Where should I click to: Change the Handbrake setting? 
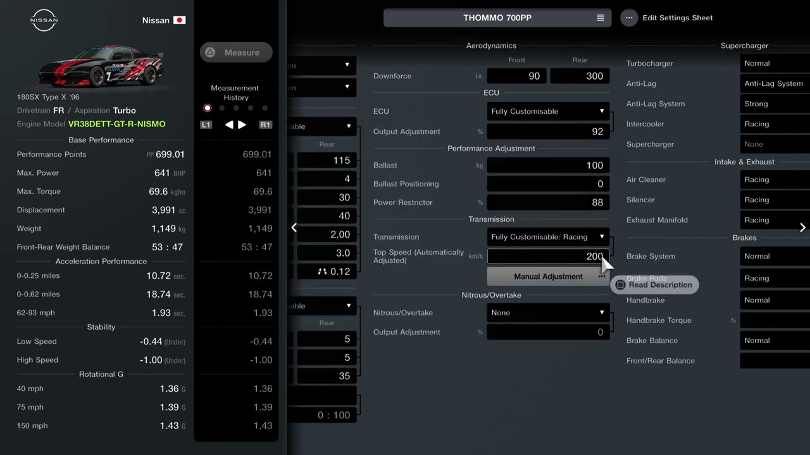775,300
